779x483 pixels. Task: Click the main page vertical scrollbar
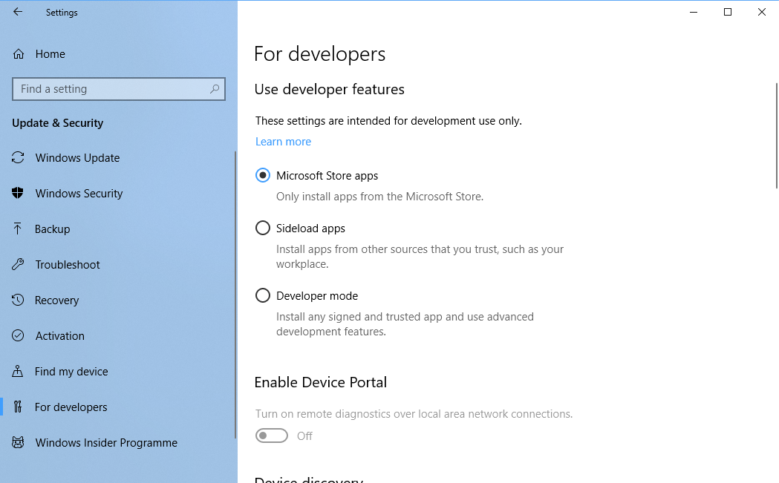click(777, 136)
